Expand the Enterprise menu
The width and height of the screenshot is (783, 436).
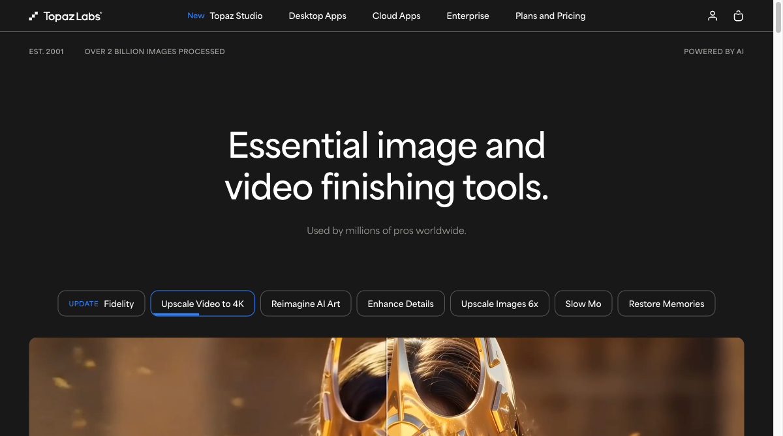click(x=467, y=16)
